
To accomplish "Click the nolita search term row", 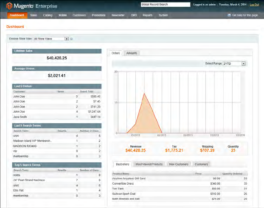I will point(57,175).
